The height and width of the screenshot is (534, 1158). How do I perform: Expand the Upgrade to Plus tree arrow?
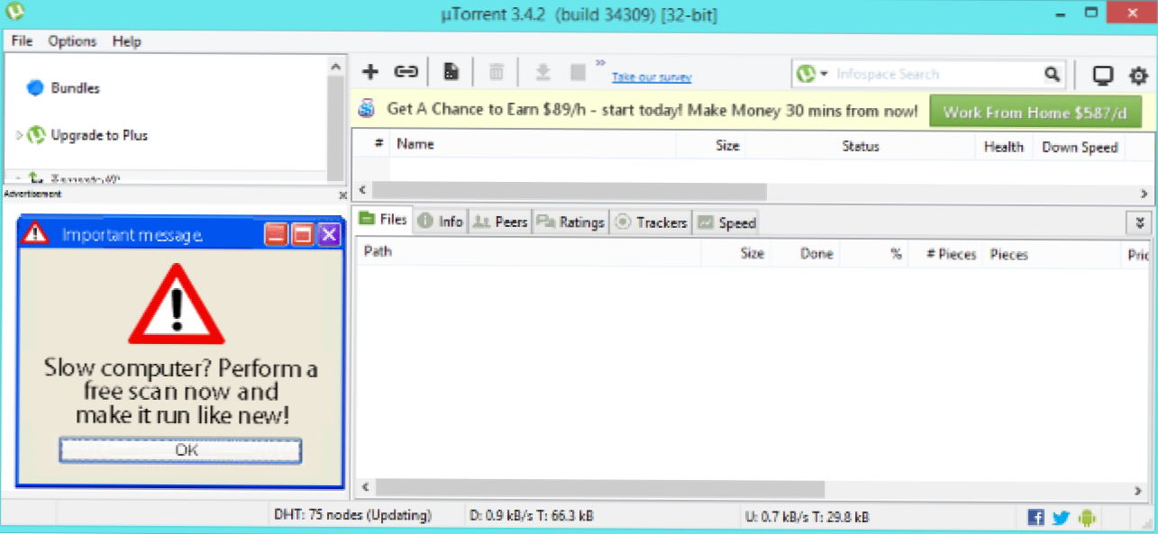pyautogui.click(x=19, y=135)
